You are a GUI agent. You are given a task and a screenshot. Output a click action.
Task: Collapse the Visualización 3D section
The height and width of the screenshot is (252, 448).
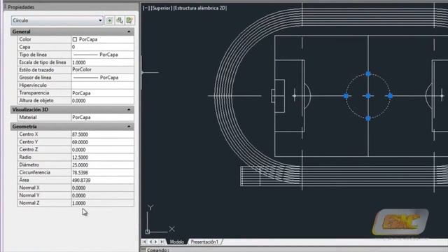point(129,110)
